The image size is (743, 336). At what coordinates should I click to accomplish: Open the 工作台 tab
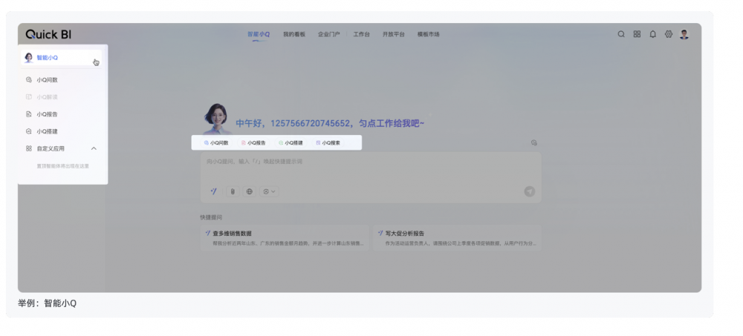(x=362, y=34)
